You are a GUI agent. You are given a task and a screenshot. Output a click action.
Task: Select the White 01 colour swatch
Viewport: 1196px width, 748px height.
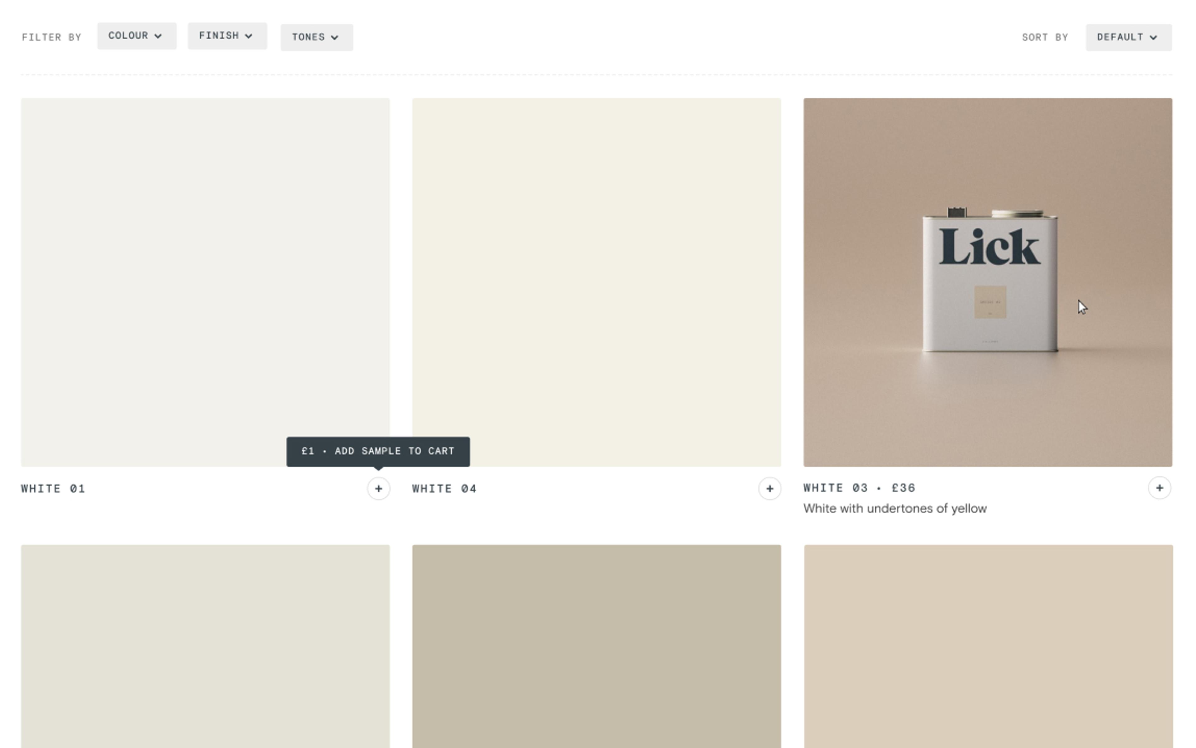pyautogui.click(x=205, y=277)
